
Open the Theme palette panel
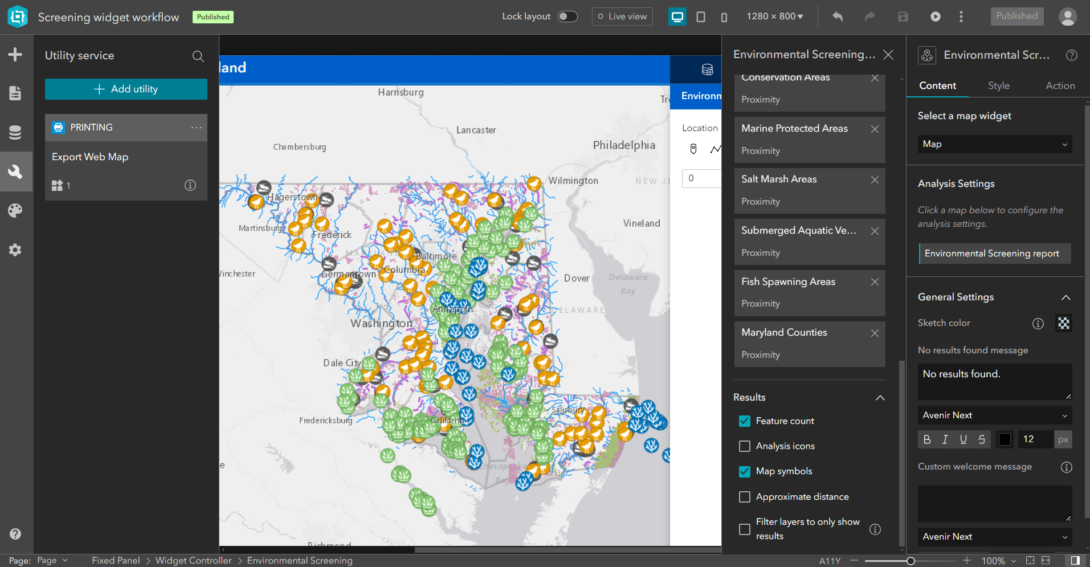pos(15,210)
